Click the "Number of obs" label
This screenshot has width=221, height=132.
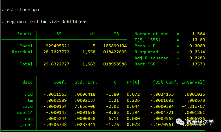click(x=151, y=34)
